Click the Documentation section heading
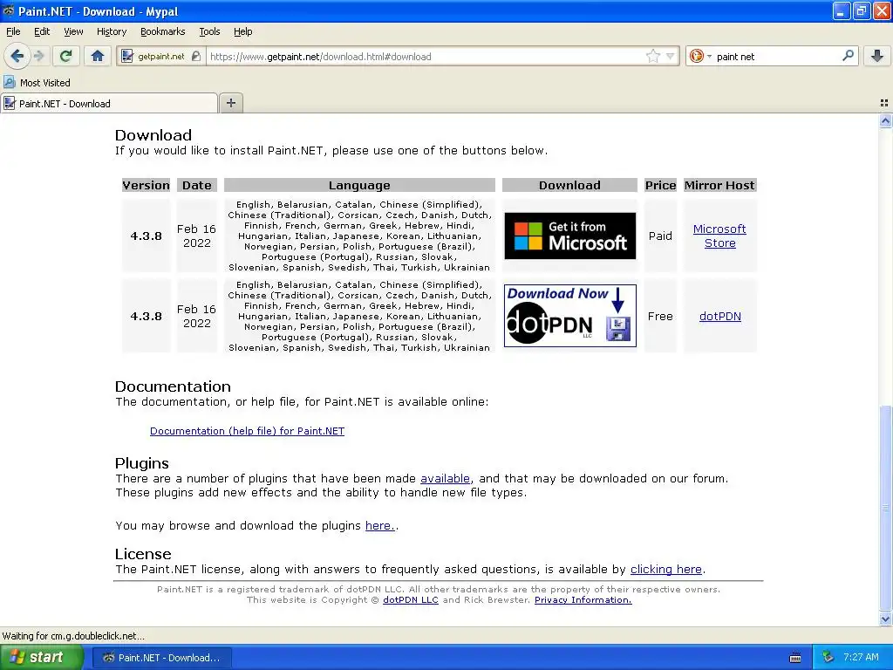 tap(174, 386)
